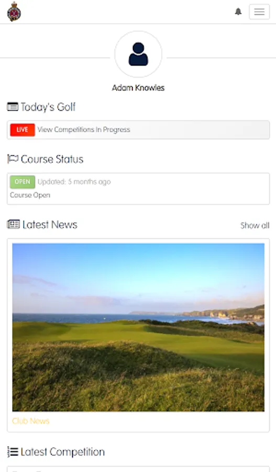The height and width of the screenshot is (472, 276).
Task: Select the Today's Golf heading
Action: coord(48,107)
